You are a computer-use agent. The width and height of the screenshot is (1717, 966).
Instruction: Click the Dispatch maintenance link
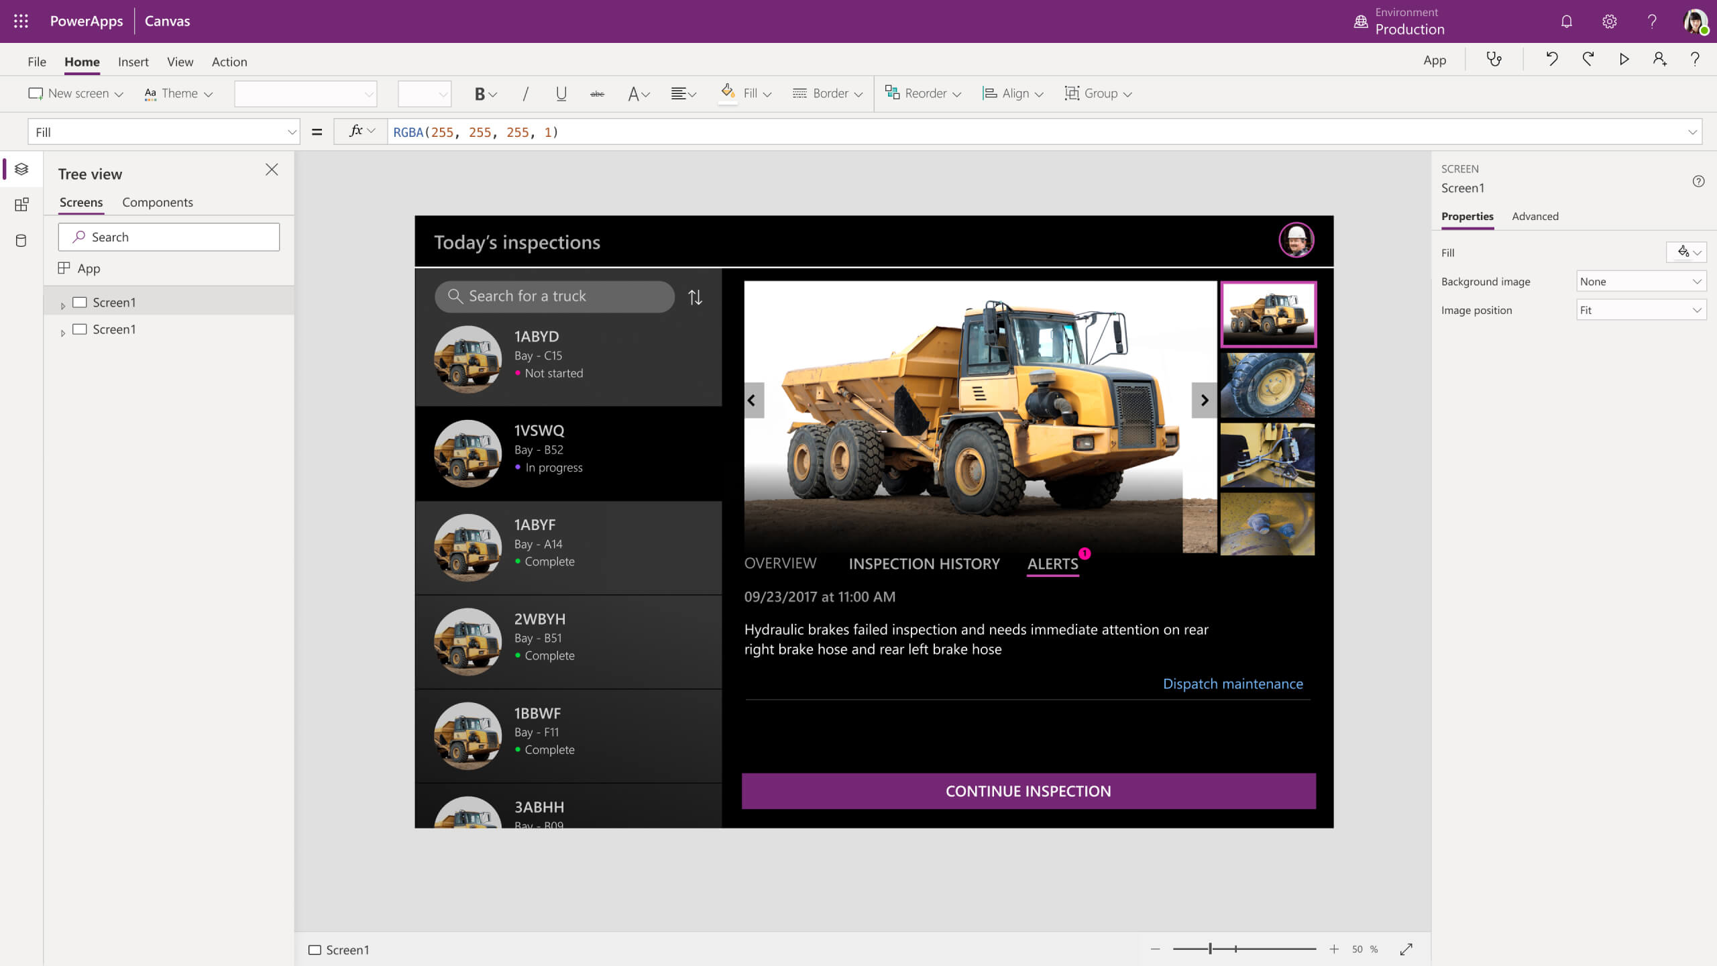pos(1233,683)
